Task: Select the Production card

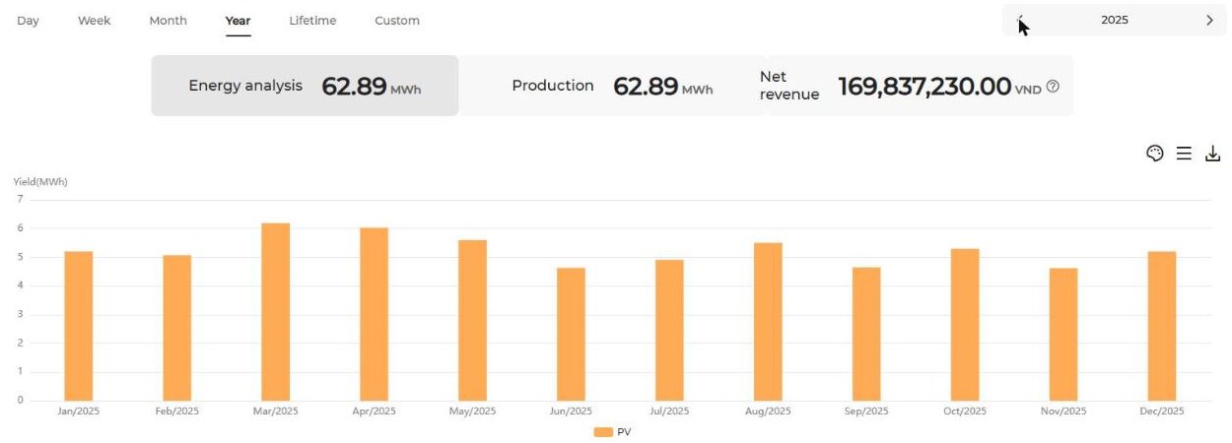Action: 612,86
